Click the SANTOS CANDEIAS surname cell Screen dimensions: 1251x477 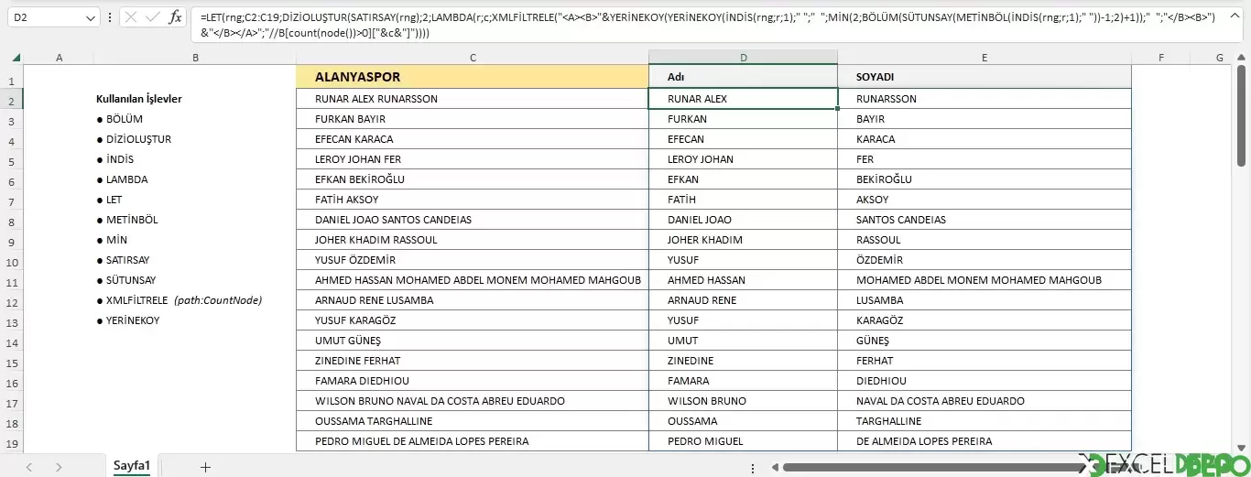point(984,220)
